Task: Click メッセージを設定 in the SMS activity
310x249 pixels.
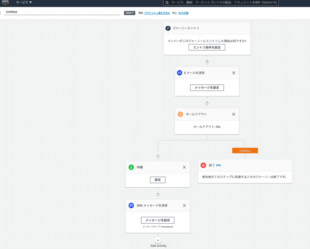Action: coord(157,220)
